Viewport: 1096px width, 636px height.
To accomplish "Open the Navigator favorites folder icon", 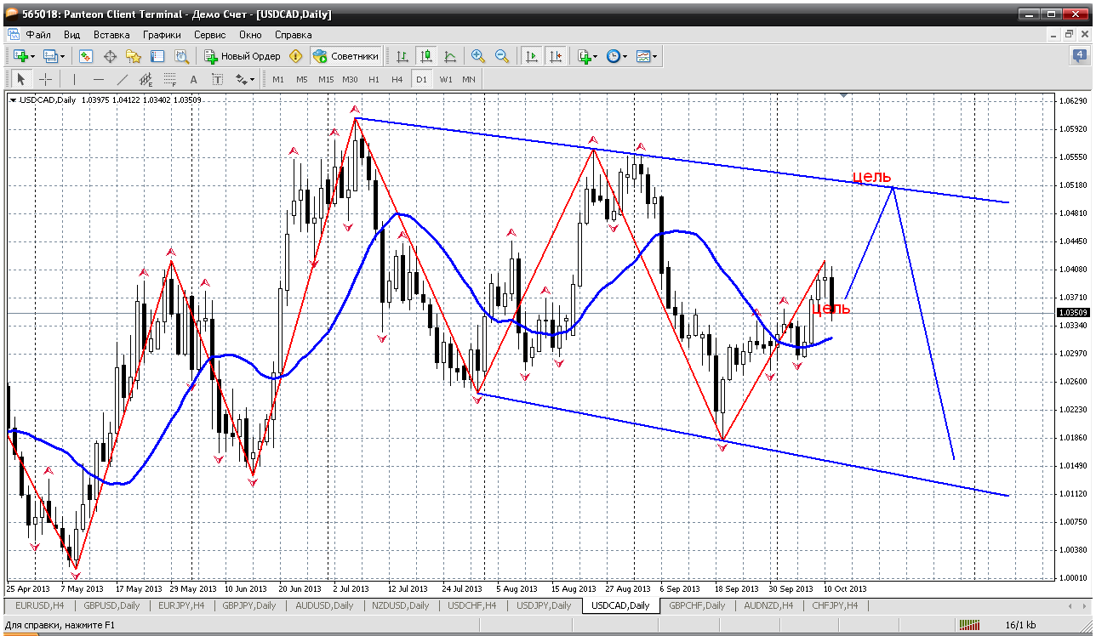I will tap(134, 56).
